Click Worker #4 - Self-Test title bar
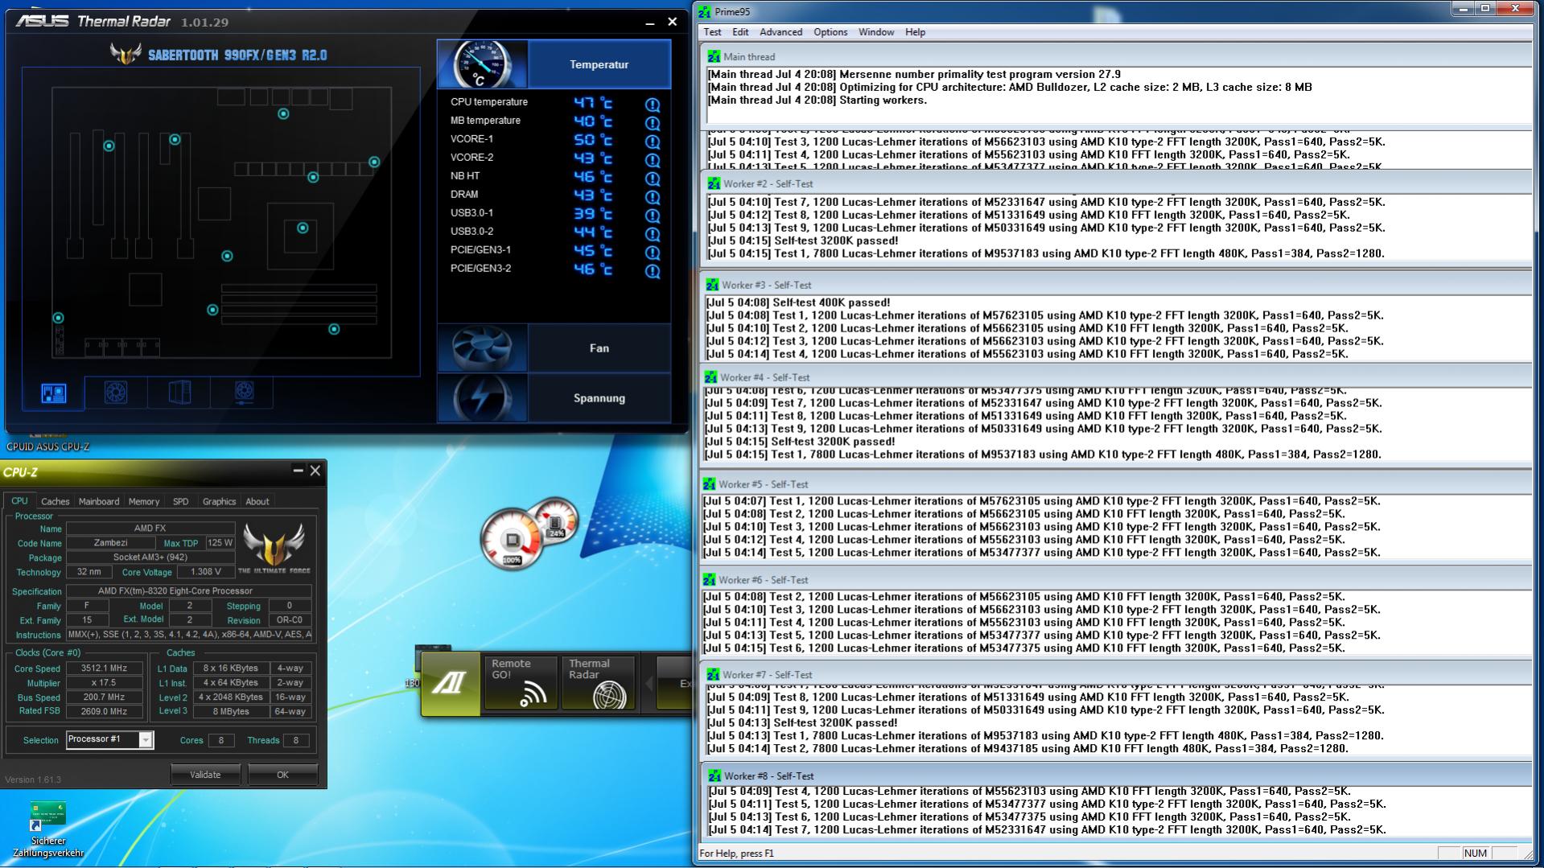Viewport: 1544px width, 868px height. tap(1117, 377)
